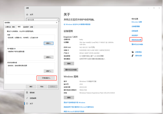Click the 环境变量(N)... button

pos(46,78)
